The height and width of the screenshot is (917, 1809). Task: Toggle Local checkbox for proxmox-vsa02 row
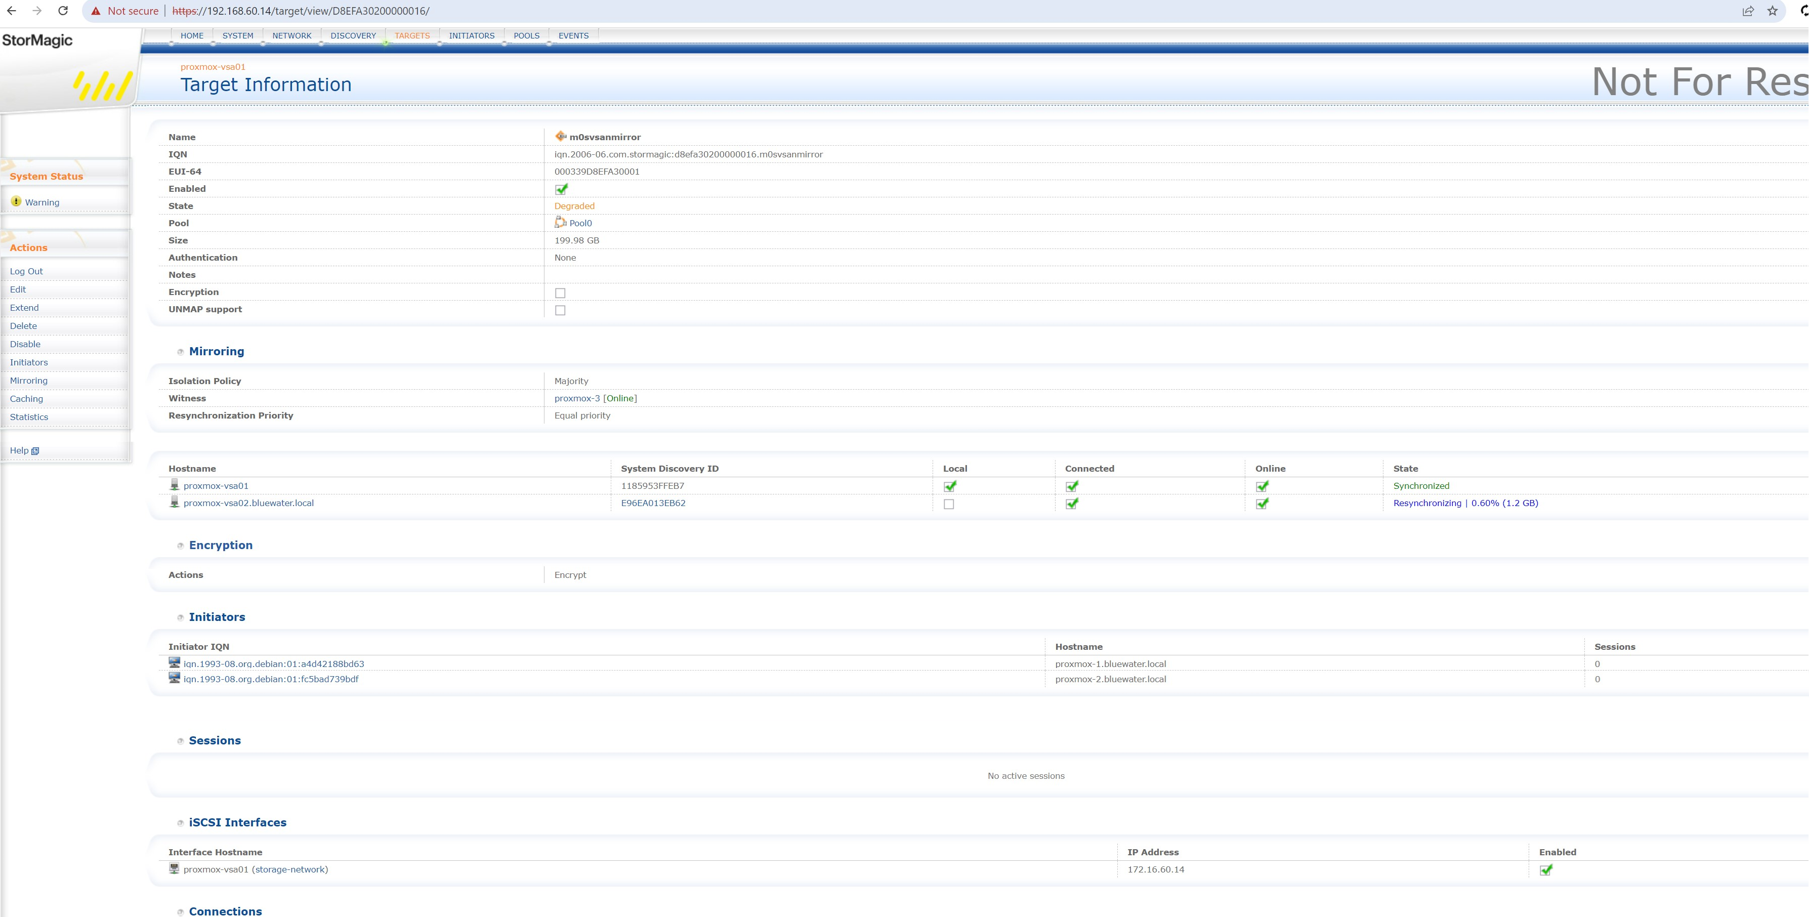point(949,504)
